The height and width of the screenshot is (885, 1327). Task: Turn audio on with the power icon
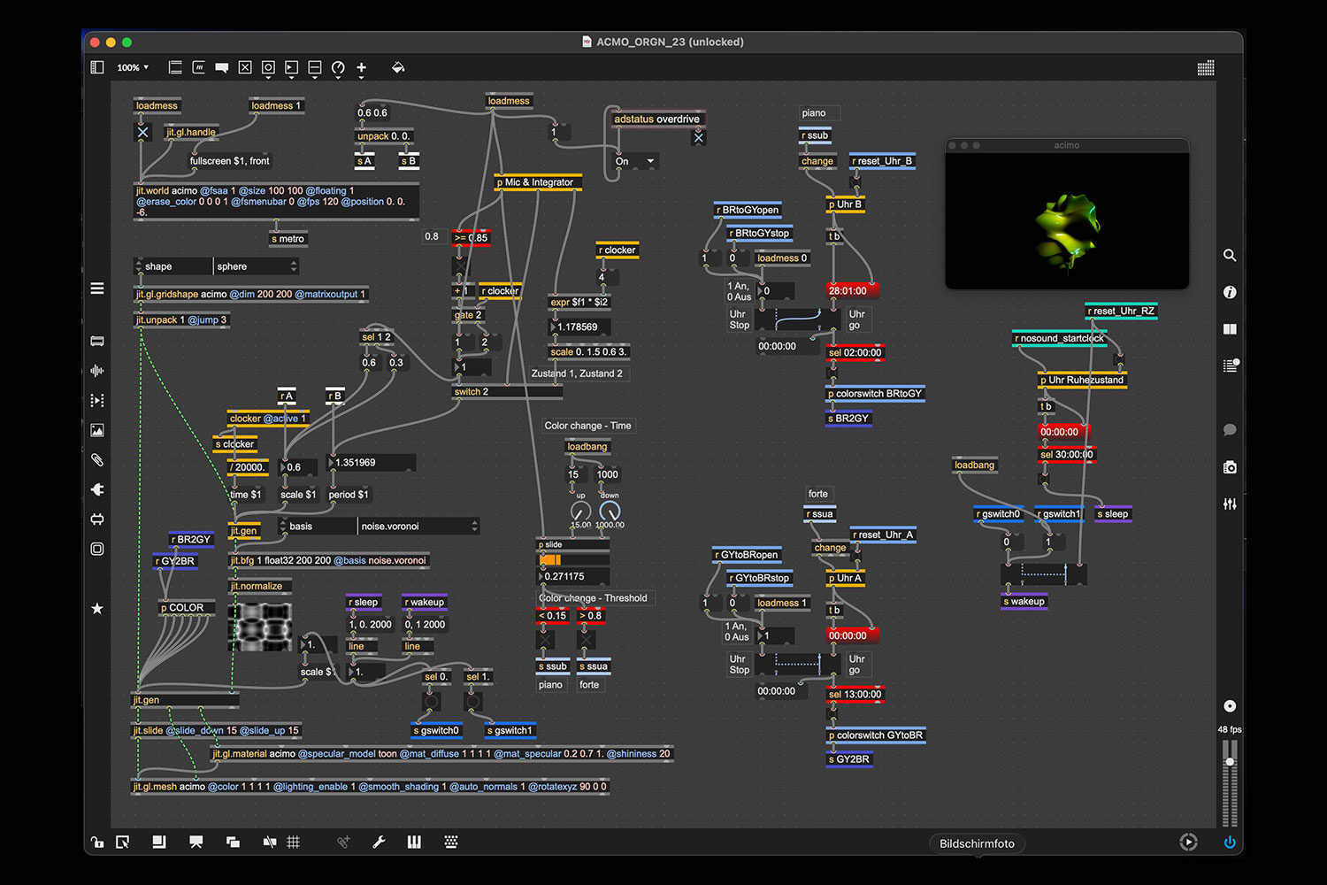coord(1230,843)
